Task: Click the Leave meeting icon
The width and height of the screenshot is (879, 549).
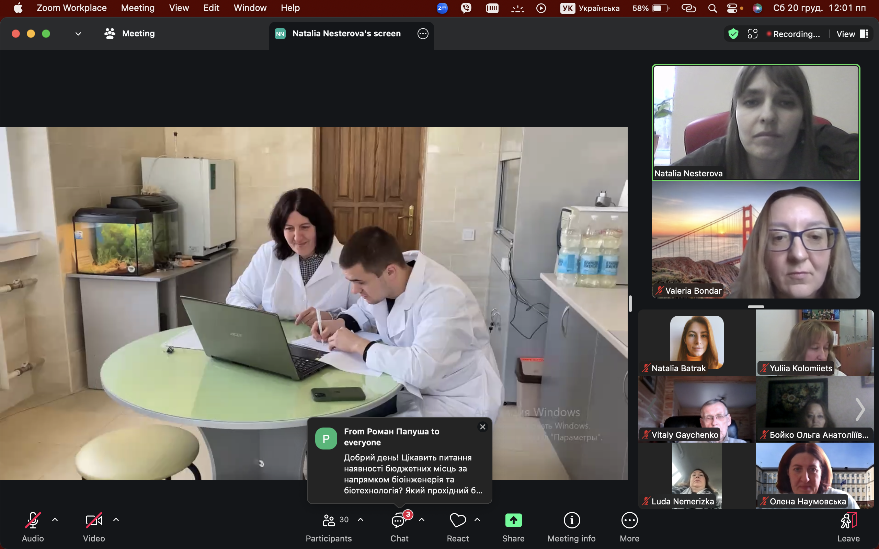Action: point(848,520)
